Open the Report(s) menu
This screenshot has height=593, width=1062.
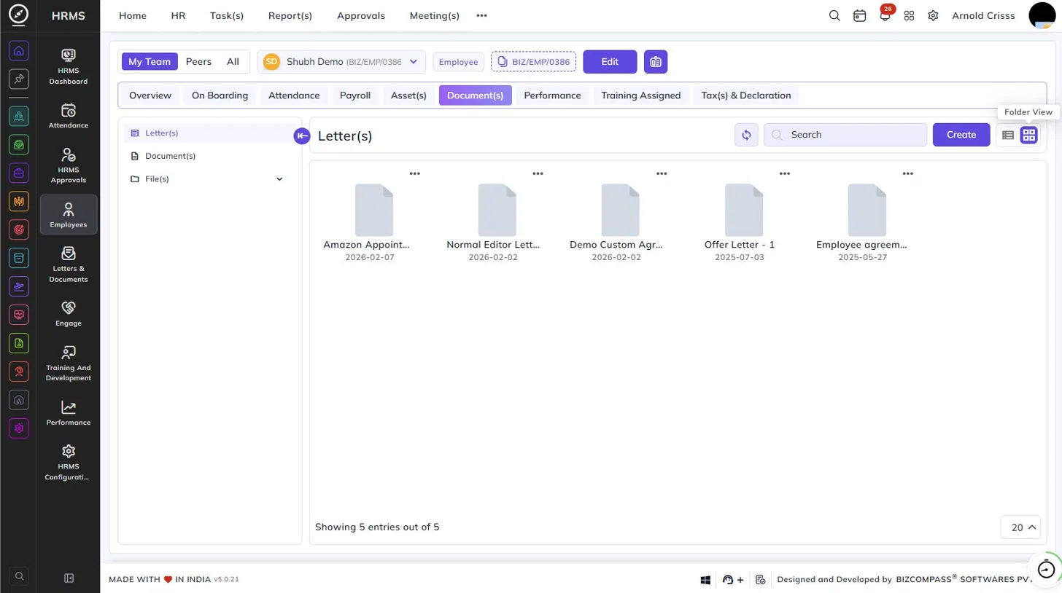(290, 15)
